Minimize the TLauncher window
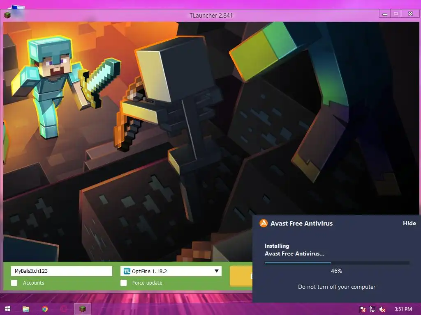The image size is (421, 315). click(x=385, y=14)
